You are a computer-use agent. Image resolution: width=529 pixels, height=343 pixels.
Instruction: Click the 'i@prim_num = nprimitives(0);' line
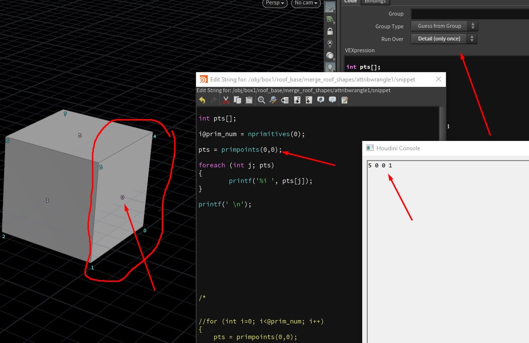(252, 134)
